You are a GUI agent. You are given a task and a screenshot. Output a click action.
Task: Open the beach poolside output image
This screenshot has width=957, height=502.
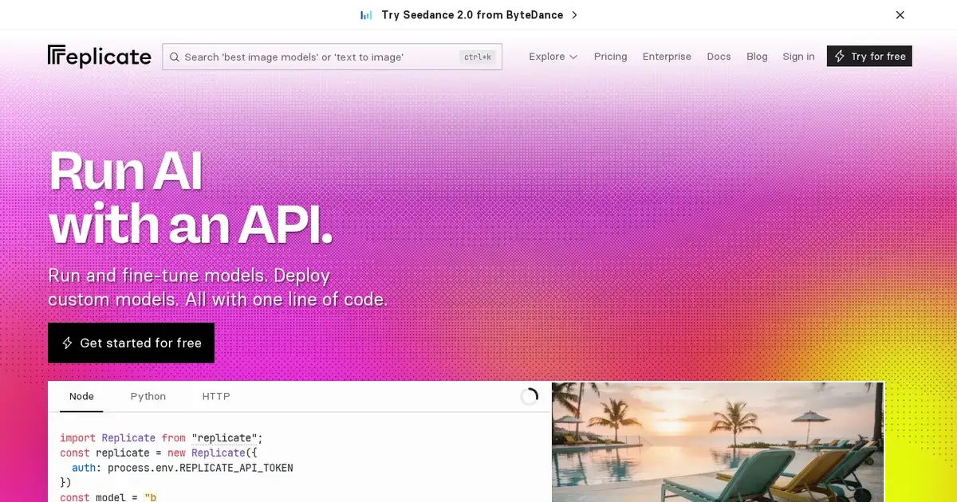click(718, 442)
